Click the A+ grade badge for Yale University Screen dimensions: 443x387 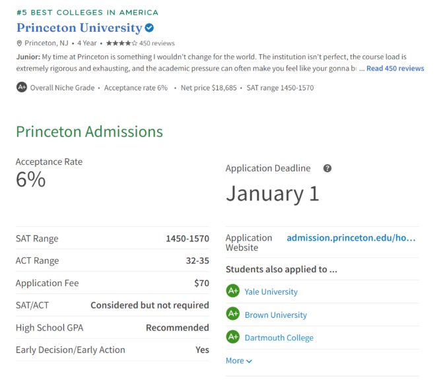[x=233, y=291]
